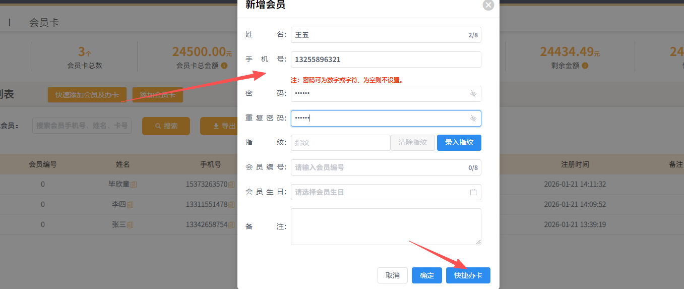This screenshot has height=289, width=684.
Task: Click the member number 0 in 毕欣童's row
Action: point(43,185)
